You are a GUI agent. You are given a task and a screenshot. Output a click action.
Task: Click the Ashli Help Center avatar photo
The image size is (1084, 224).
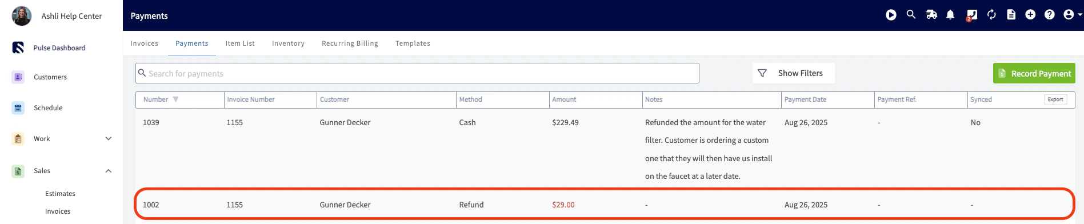tap(22, 16)
